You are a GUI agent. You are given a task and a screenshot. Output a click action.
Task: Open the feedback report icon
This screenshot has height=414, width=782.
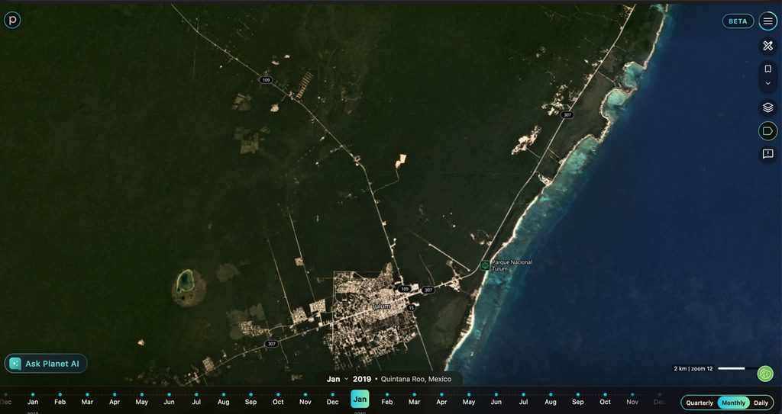768,154
